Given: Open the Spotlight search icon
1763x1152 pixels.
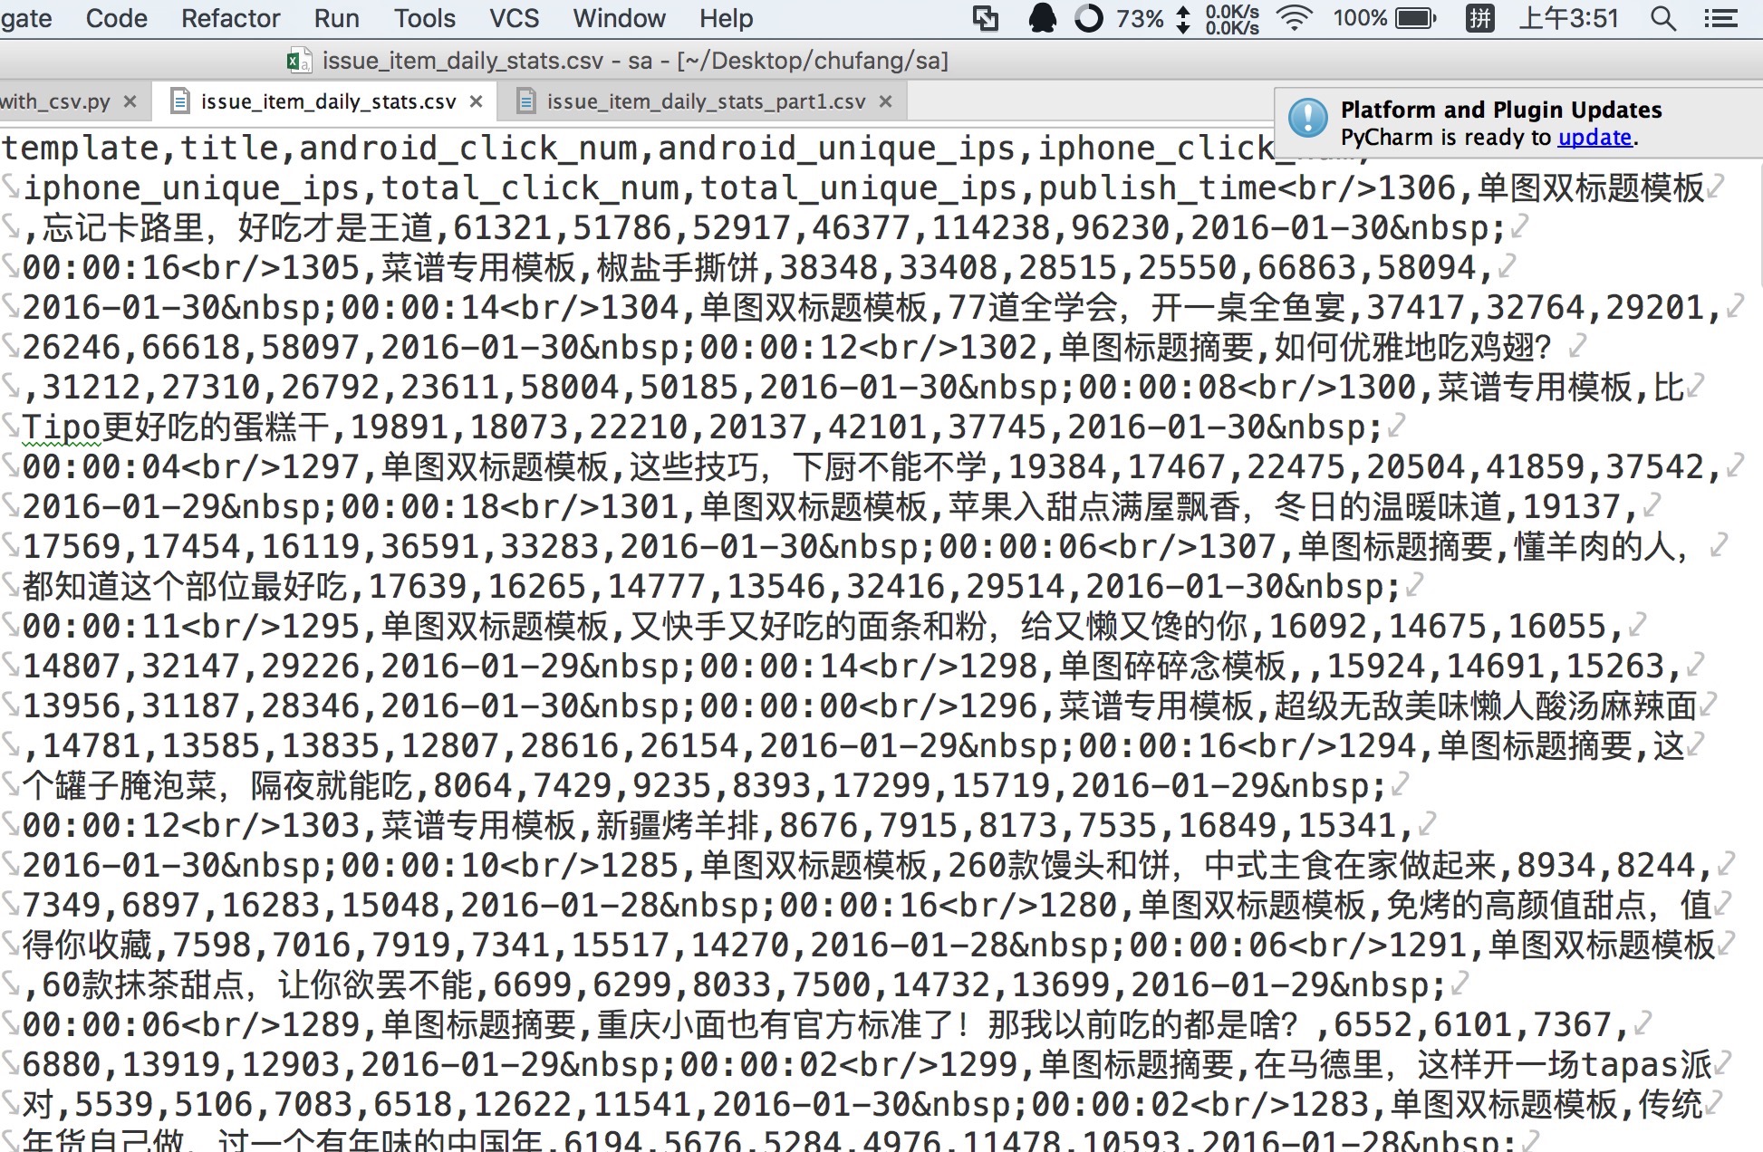Looking at the screenshot, I should click(x=1662, y=18).
